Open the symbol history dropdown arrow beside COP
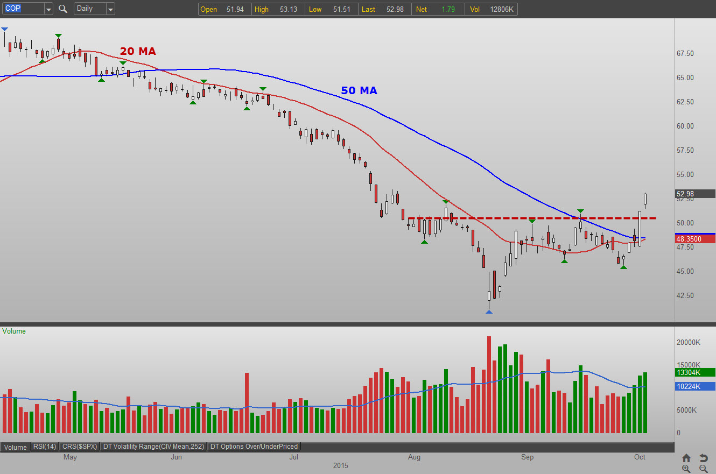 point(48,9)
